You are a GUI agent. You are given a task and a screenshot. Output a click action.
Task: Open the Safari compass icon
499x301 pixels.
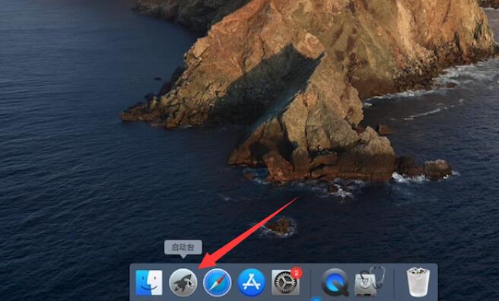(218, 283)
